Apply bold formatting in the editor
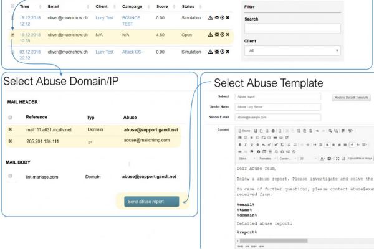The width and height of the screenshot is (374, 249). 240,144
